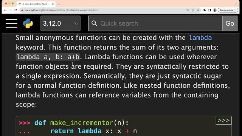
Task: Click the word 'scope:' ending the paragraph
Action: click(x=26, y=105)
